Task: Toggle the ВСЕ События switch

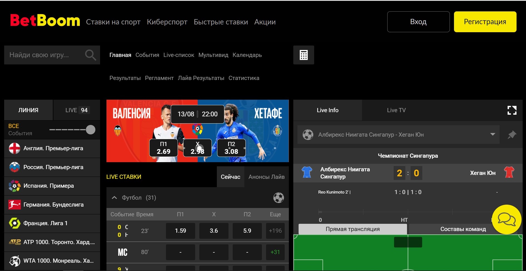Action: (x=72, y=130)
